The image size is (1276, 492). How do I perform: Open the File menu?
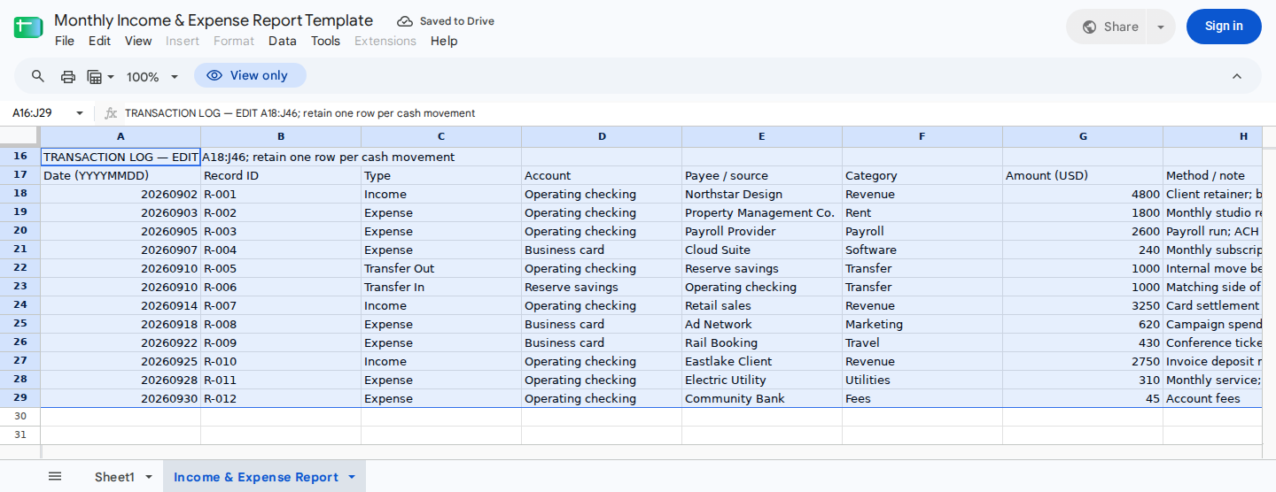tap(65, 41)
